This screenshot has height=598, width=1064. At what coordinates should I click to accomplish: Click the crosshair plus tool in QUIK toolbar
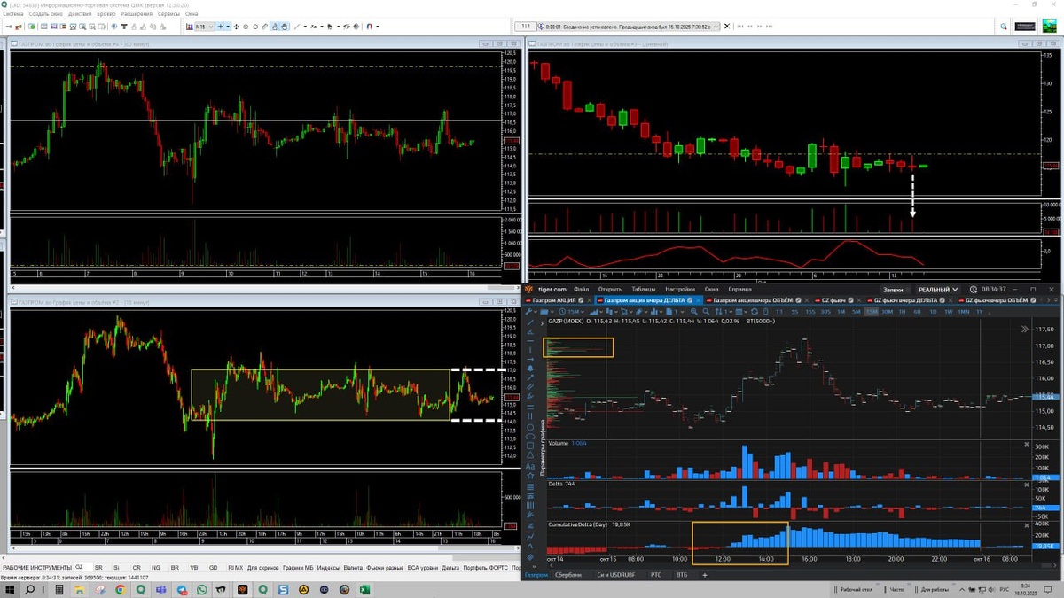click(222, 27)
